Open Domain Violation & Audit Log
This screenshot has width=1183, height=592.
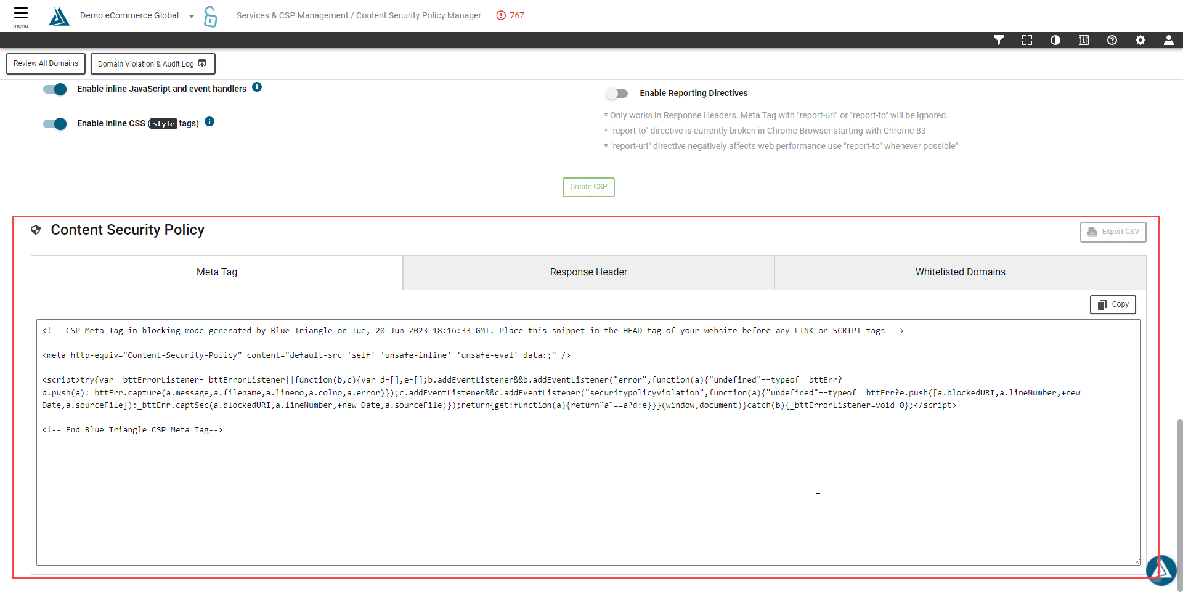coord(152,63)
